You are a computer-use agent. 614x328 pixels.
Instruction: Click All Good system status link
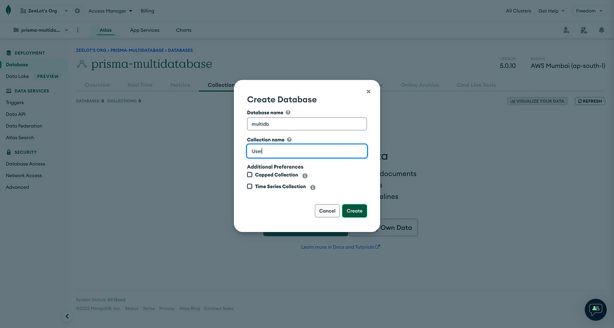tap(116, 300)
